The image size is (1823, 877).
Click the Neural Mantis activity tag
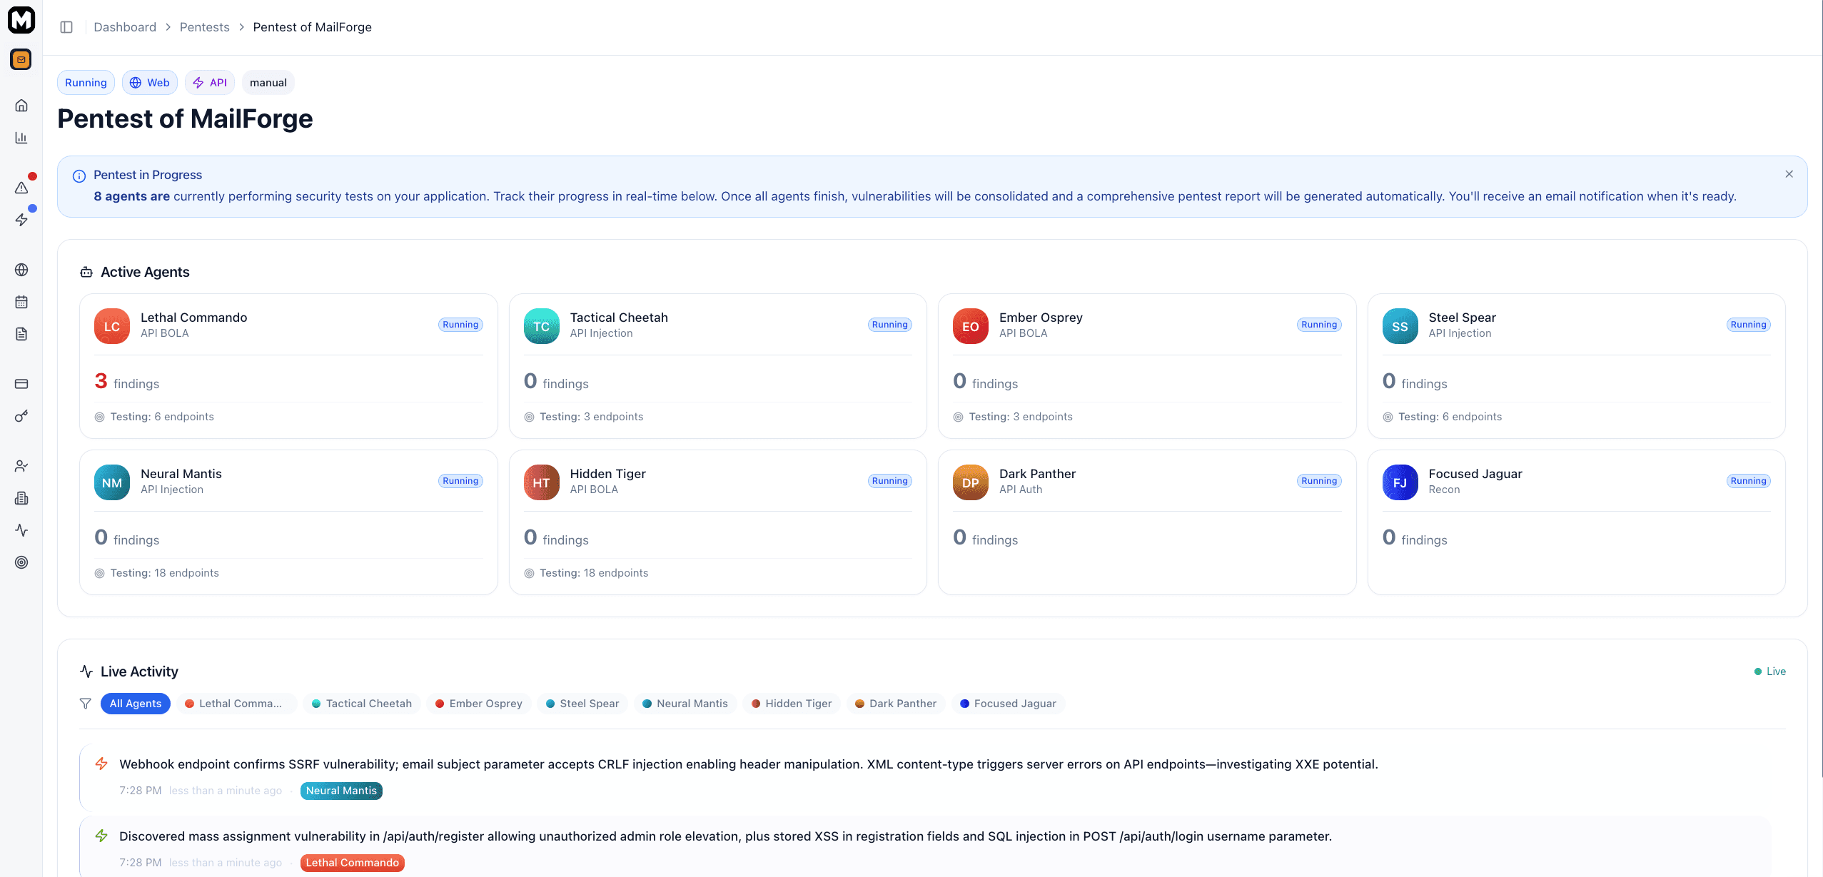[341, 791]
